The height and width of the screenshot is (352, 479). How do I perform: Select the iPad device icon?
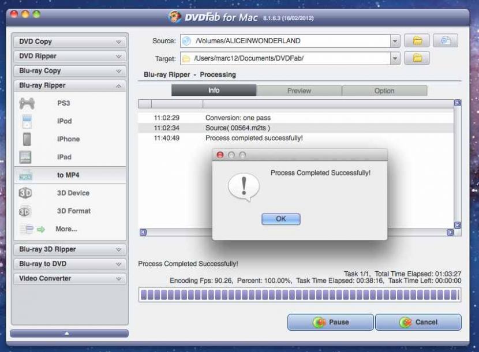click(25, 157)
